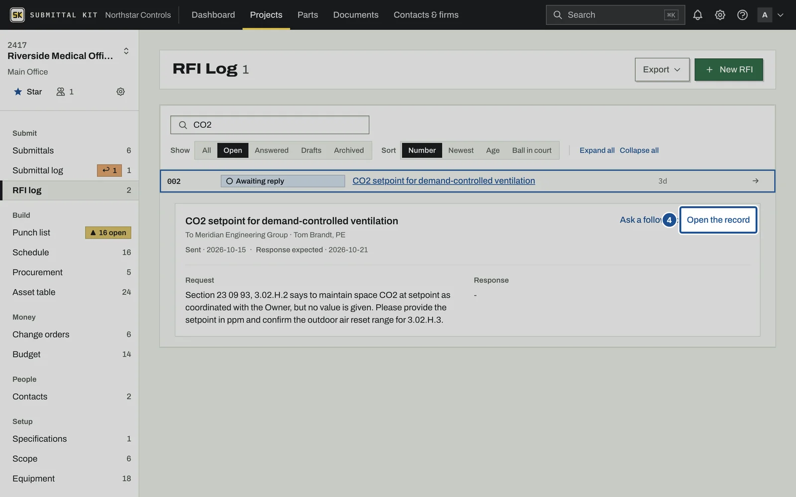
Task: Open the project switcher chevrons
Action: coord(126,51)
